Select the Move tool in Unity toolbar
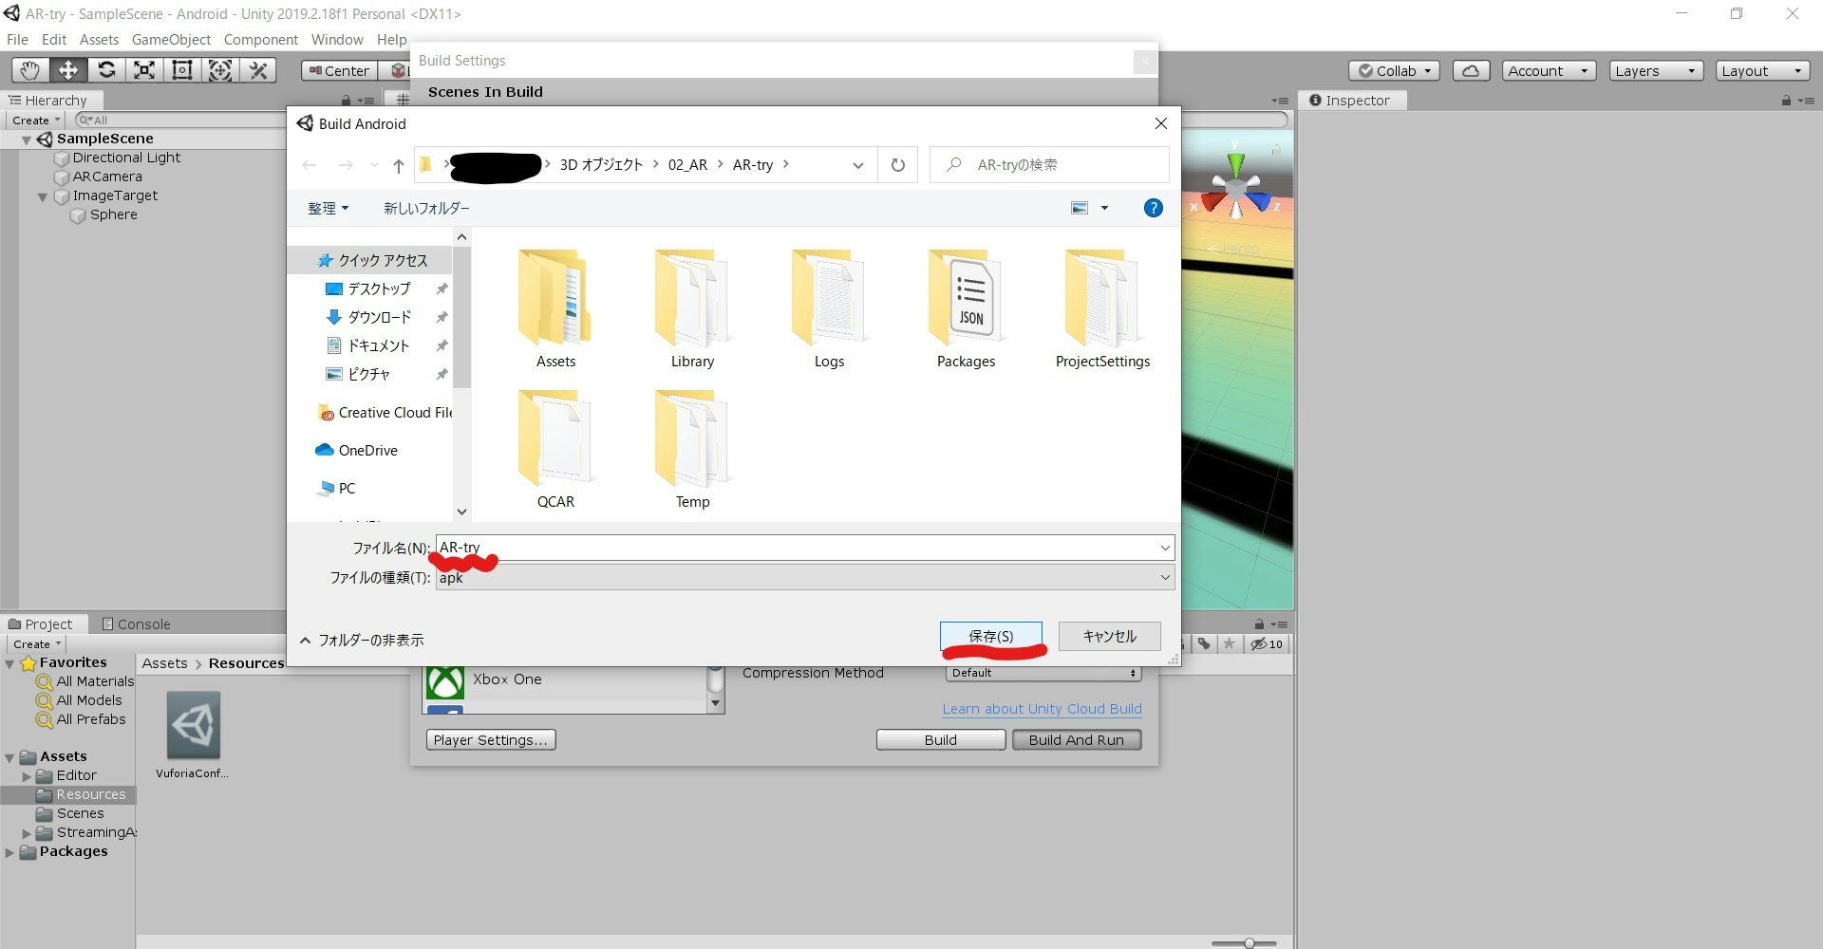This screenshot has width=1823, height=949. pos(68,70)
